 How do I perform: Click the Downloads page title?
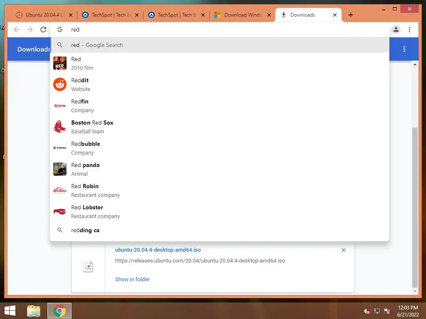34,49
